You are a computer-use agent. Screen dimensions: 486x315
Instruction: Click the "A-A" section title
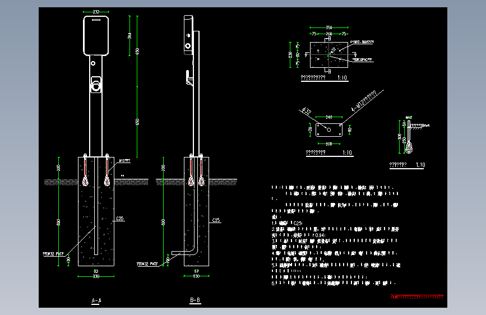coord(96,300)
